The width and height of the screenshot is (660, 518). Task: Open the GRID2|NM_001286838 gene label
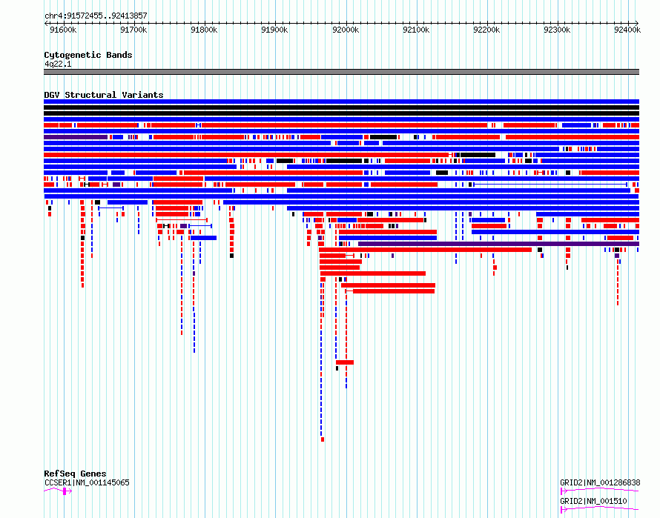tap(600, 482)
